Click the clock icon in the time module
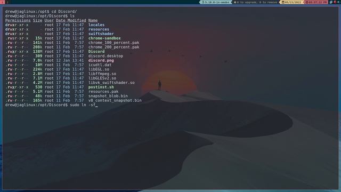Viewport: 341px width, 192px height. tap(307, 2)
